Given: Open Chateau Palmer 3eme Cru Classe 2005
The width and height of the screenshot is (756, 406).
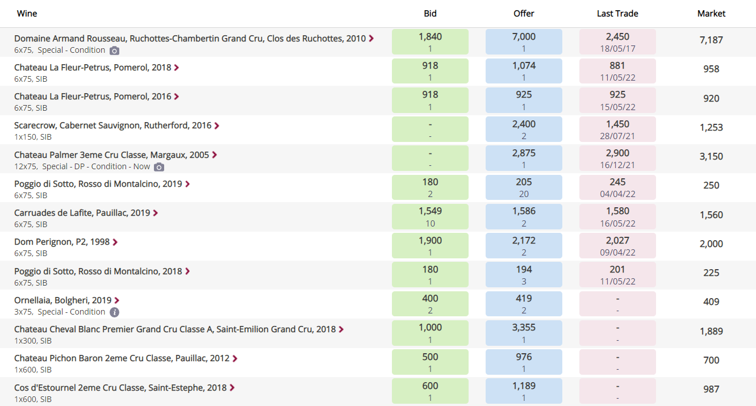Looking at the screenshot, I should click(x=112, y=155).
